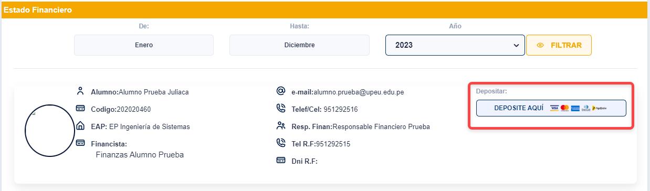Viewport: 650px width, 191px height.
Task: Click the DEPOSITE AQUÍ button
Action: coord(551,108)
